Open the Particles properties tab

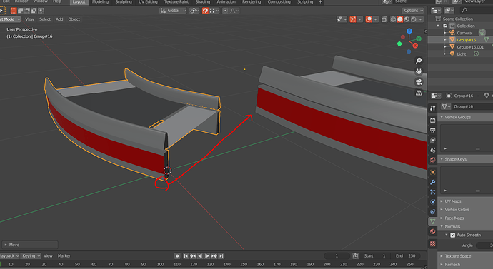[x=433, y=192]
